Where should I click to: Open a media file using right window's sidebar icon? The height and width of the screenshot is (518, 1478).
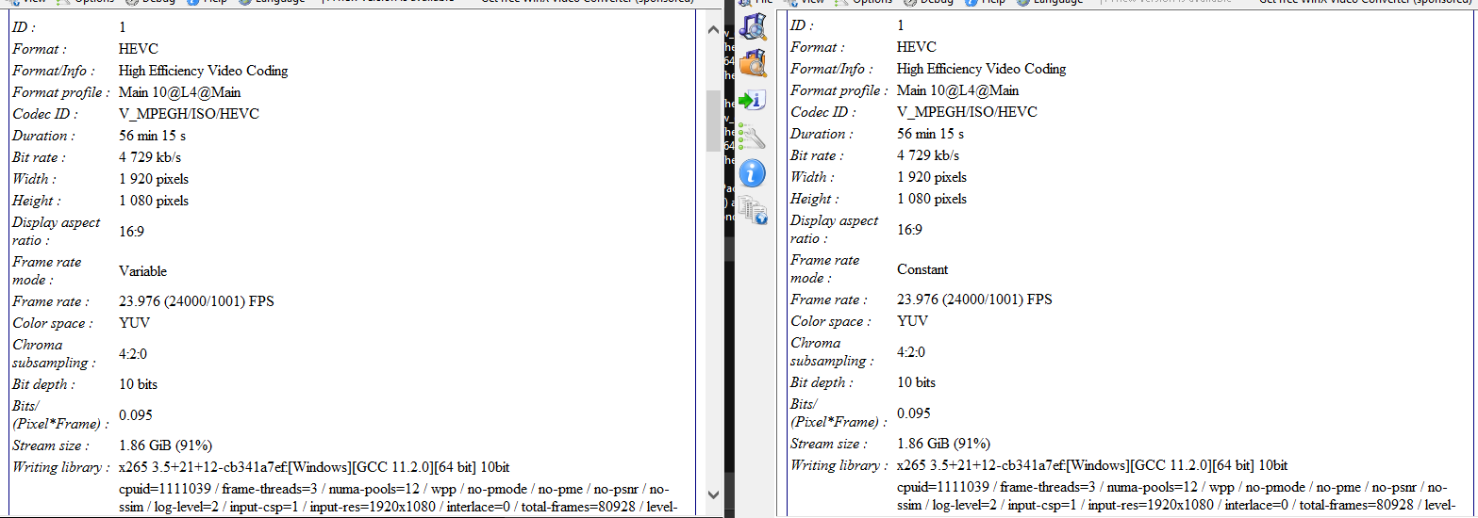tap(752, 26)
